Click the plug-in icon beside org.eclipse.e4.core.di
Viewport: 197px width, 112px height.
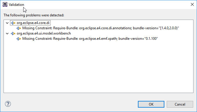[13, 23]
